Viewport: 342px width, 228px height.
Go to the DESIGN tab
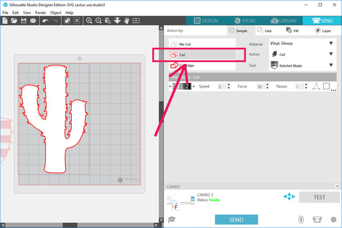pyautogui.click(x=206, y=21)
